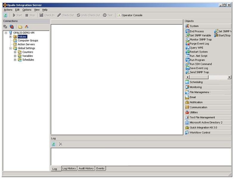Image resolution: width=234 pixels, height=179 pixels.
Task: Click Undo Check Out in the toolbar
Action: (88, 15)
